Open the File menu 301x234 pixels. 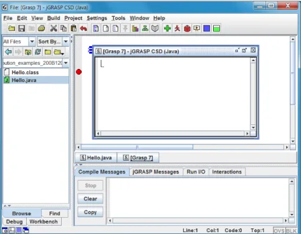pos(8,18)
